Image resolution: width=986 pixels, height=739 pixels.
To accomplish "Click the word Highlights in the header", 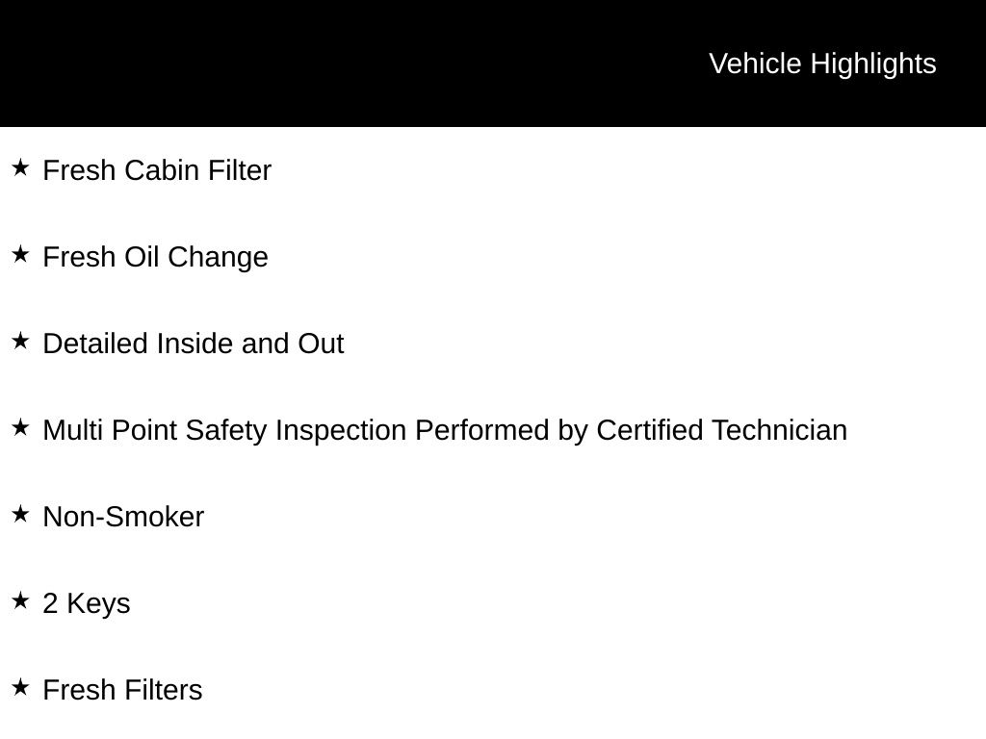I will point(872,64).
